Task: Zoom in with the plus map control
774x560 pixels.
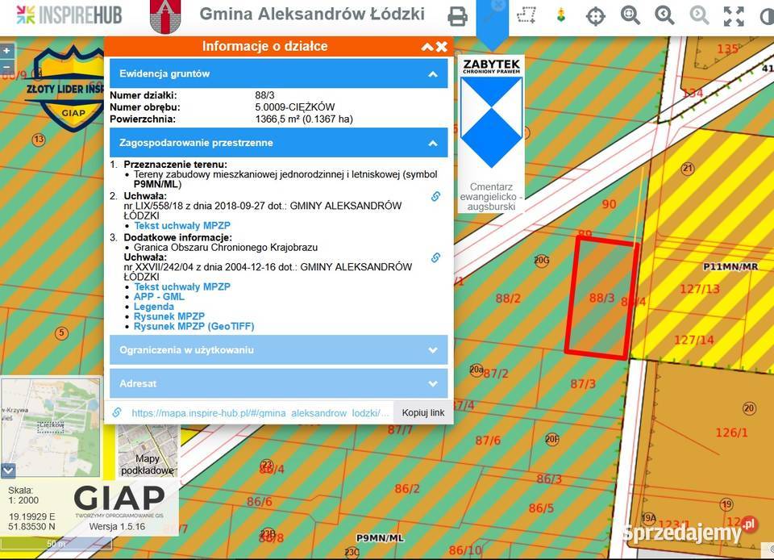Action: pyautogui.click(x=7, y=50)
